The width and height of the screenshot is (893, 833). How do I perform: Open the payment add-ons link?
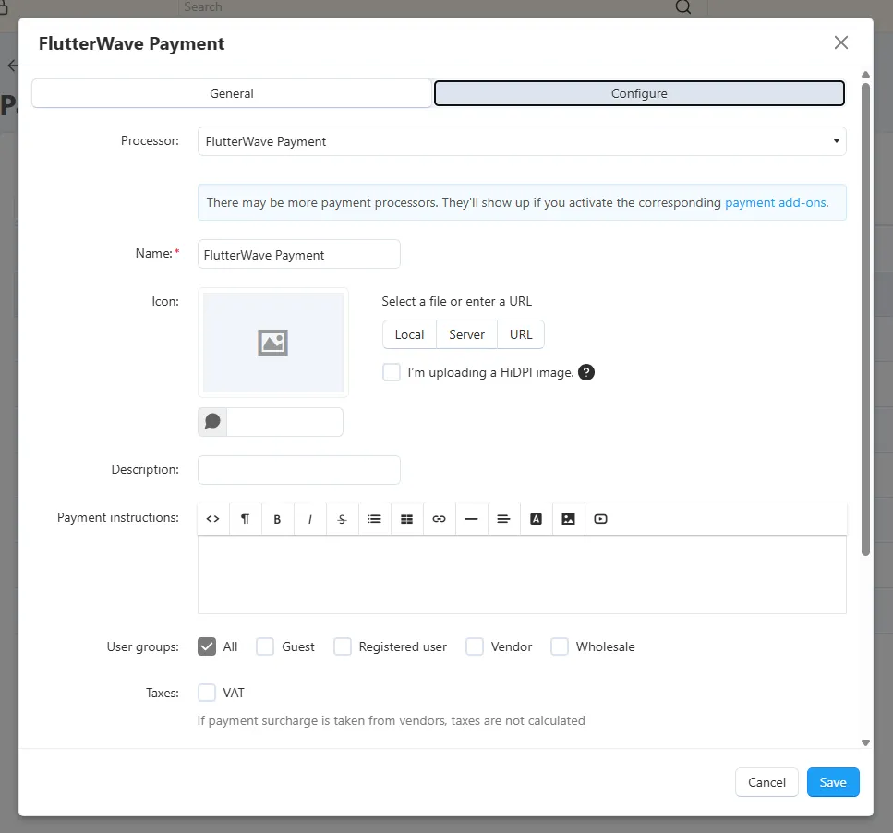click(775, 202)
